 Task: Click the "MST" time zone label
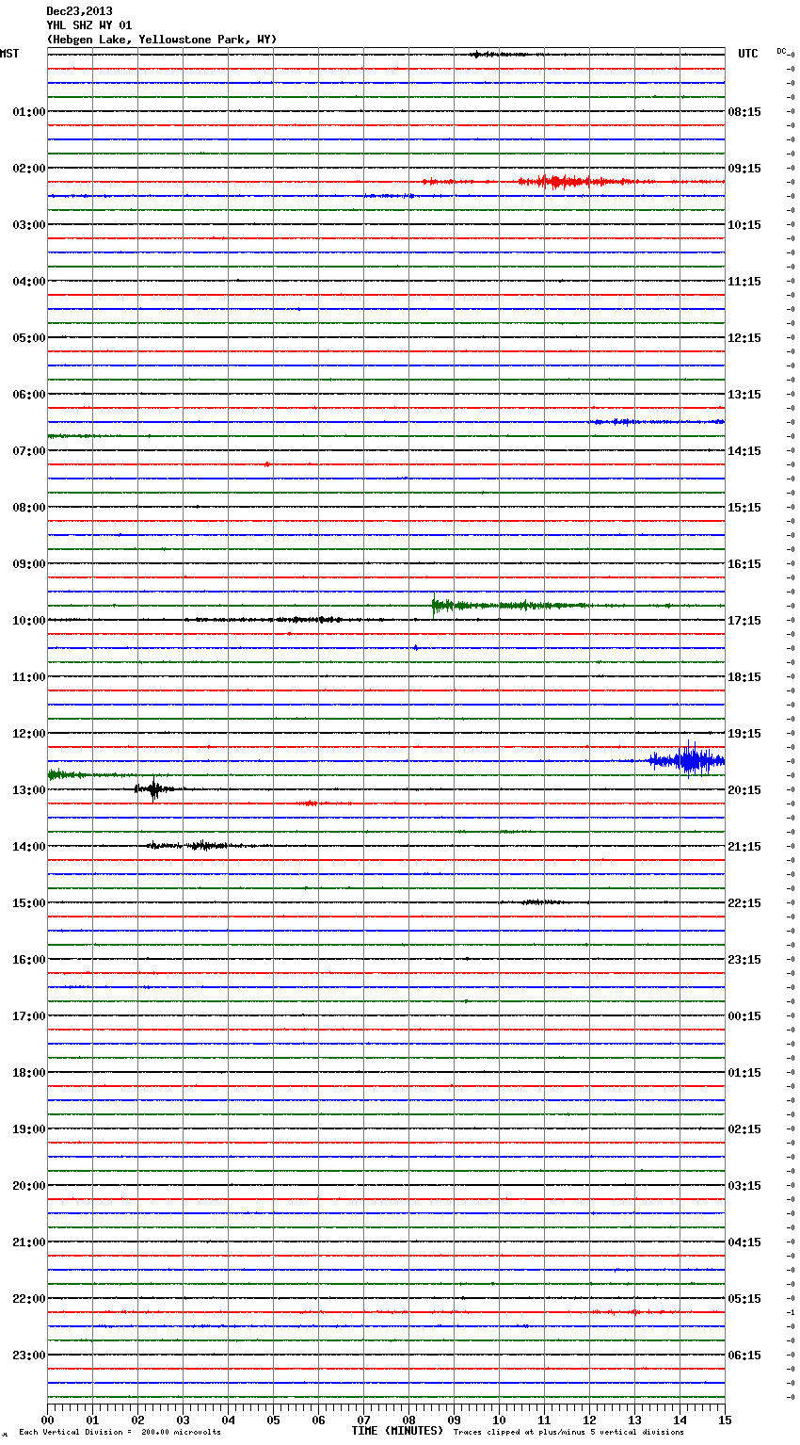(x=9, y=54)
